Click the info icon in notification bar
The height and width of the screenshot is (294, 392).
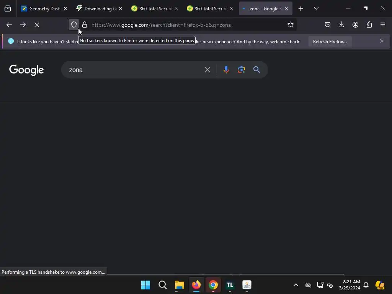(x=11, y=41)
